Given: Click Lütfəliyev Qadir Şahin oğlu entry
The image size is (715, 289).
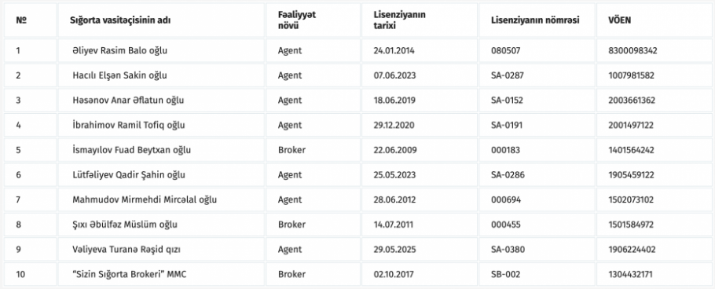Looking at the screenshot, I should [129, 174].
